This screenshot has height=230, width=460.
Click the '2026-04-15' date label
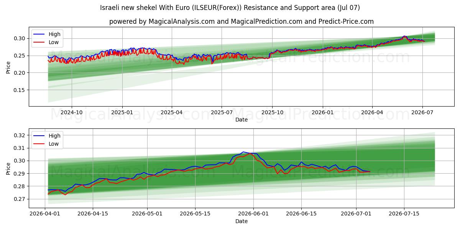tap(93, 214)
